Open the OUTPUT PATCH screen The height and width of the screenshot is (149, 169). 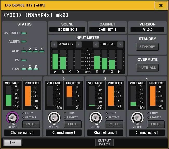pos(105,142)
